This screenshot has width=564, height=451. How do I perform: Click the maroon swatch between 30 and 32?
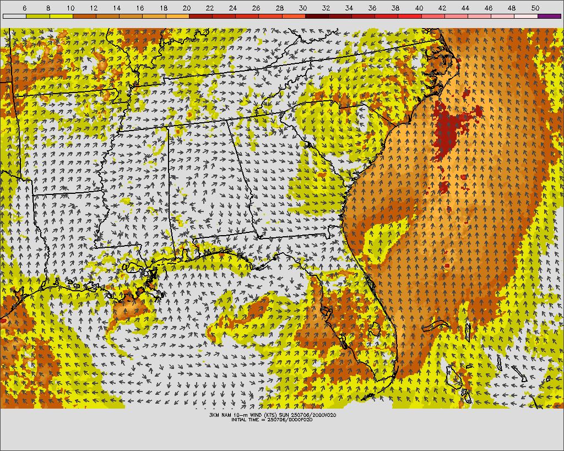[317, 16]
